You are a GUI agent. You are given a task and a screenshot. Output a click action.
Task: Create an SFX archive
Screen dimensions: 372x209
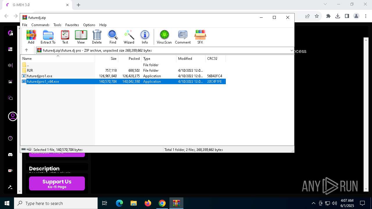(x=200, y=37)
